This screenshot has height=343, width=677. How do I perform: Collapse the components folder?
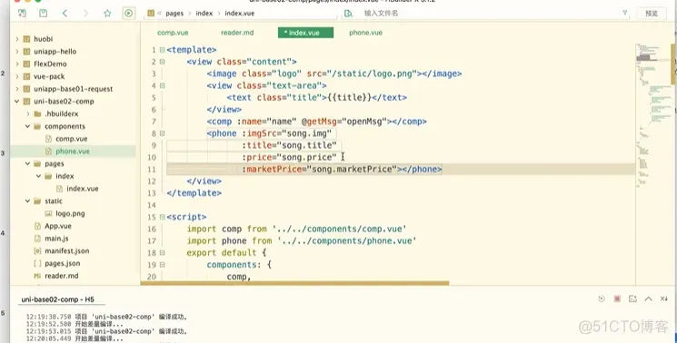(27, 126)
